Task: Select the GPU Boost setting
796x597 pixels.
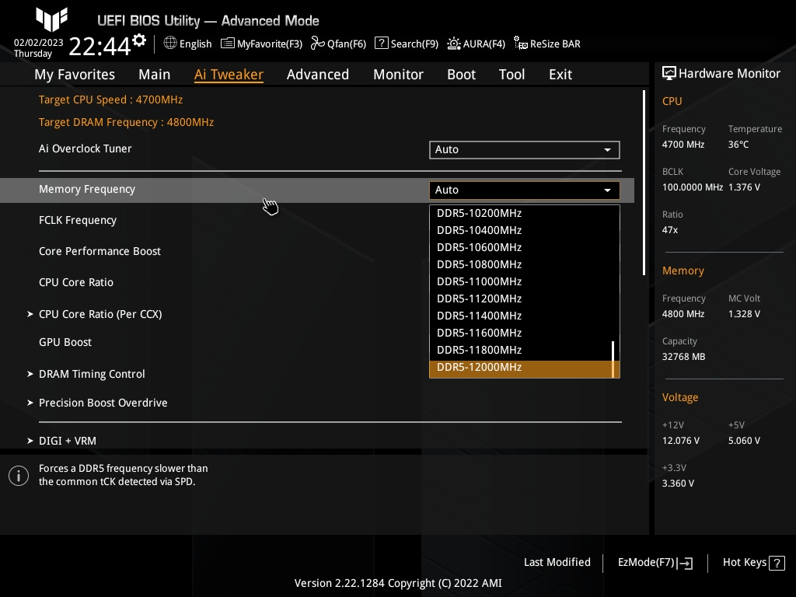Action: click(x=65, y=342)
